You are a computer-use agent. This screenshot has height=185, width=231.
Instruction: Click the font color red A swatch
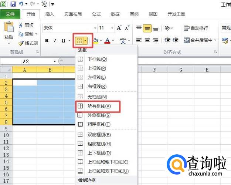tap(108, 40)
